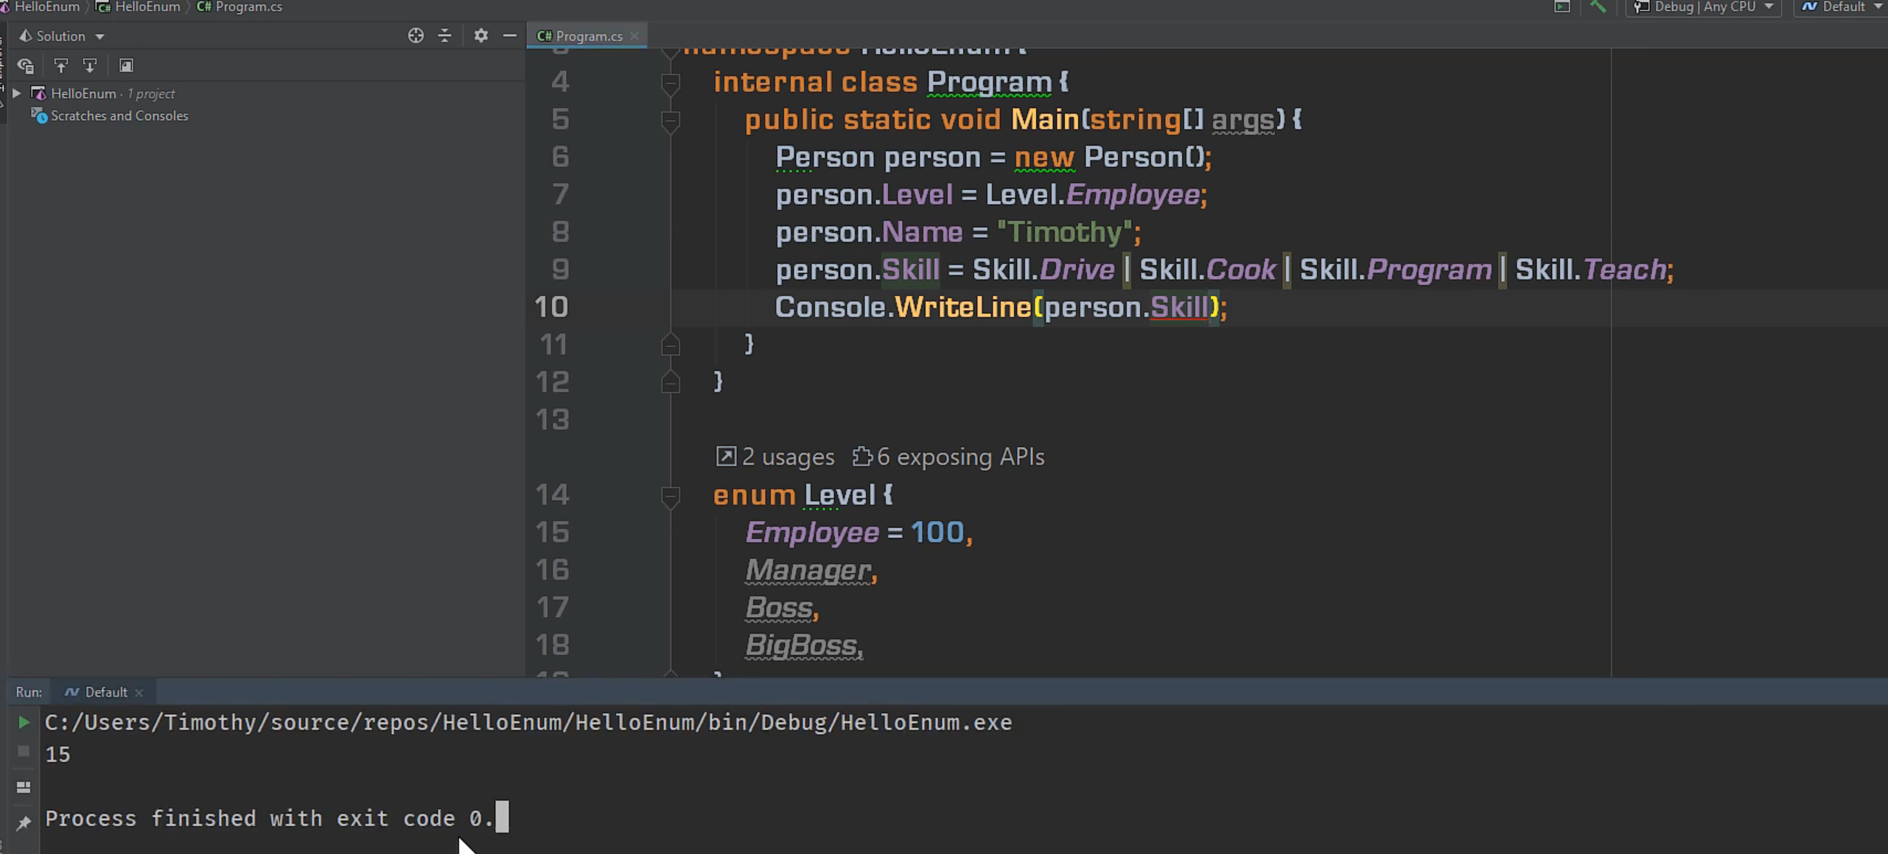Image resolution: width=1888 pixels, height=854 pixels.
Task: Click the args parameter name
Action: (1243, 120)
